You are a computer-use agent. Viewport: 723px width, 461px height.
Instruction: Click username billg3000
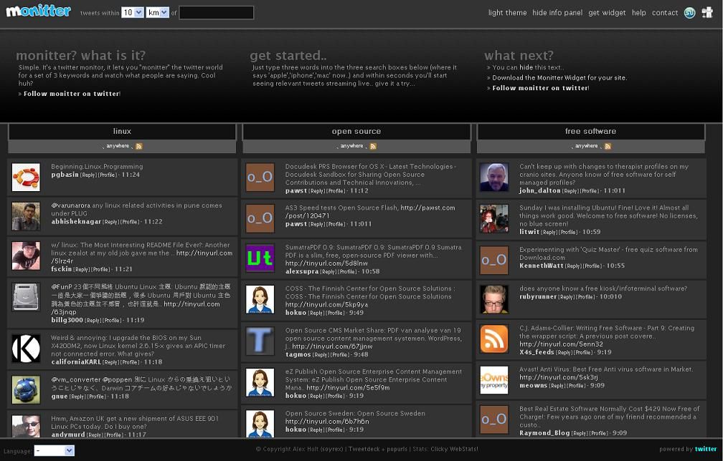tap(67, 320)
